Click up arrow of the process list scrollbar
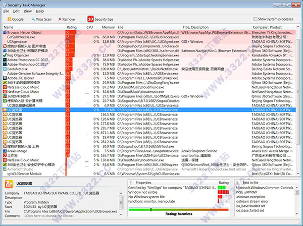303x226 pixels. point(298,27)
